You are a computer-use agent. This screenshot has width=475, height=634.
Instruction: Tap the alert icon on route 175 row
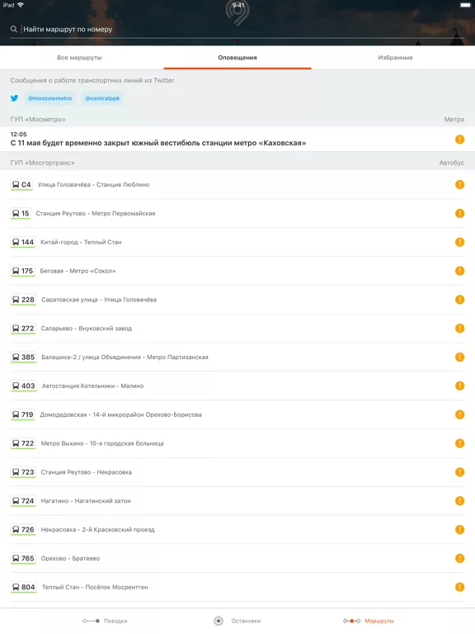459,271
